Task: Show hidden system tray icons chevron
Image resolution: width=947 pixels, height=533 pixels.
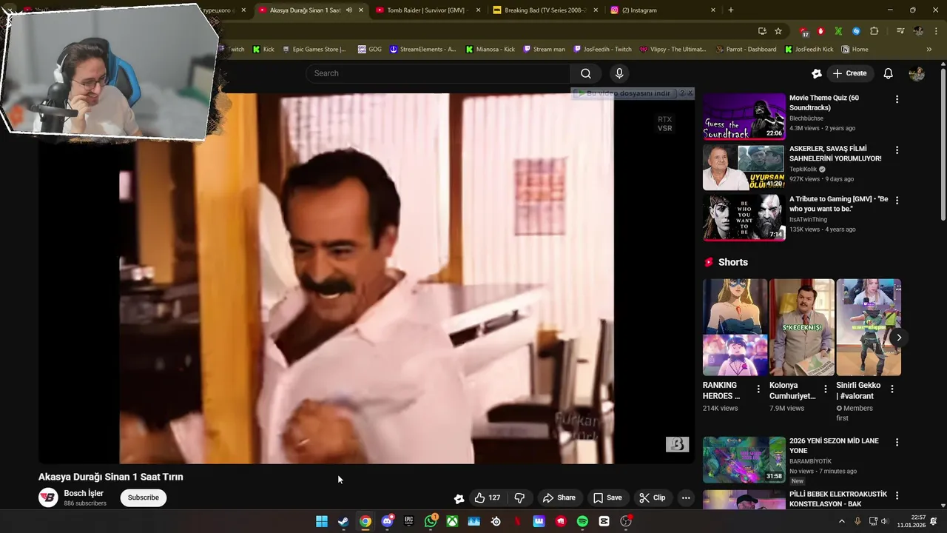Action: point(841,521)
